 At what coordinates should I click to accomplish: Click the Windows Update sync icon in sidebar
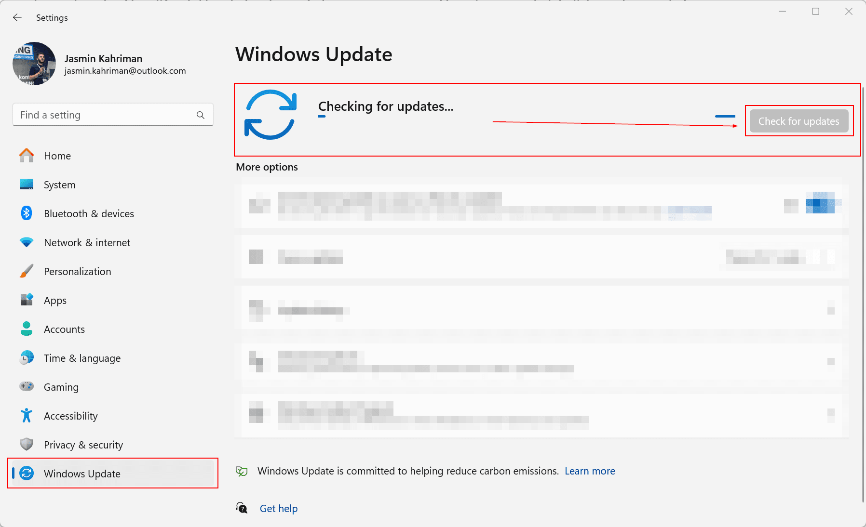(x=27, y=473)
